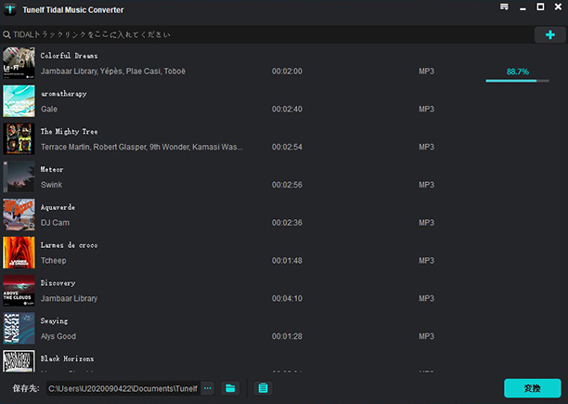Click MP3 format label of Larmes de croco

pos(426,261)
